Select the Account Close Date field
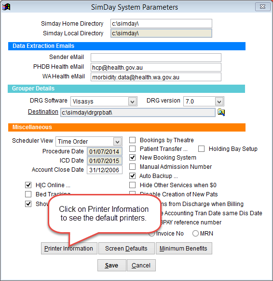273x281 pixels. 105,170
